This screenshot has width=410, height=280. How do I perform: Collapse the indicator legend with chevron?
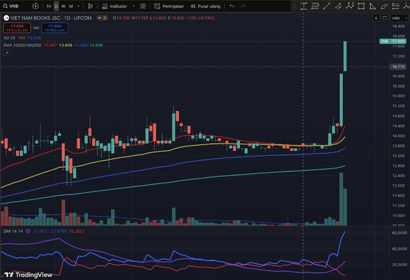[x=7, y=53]
